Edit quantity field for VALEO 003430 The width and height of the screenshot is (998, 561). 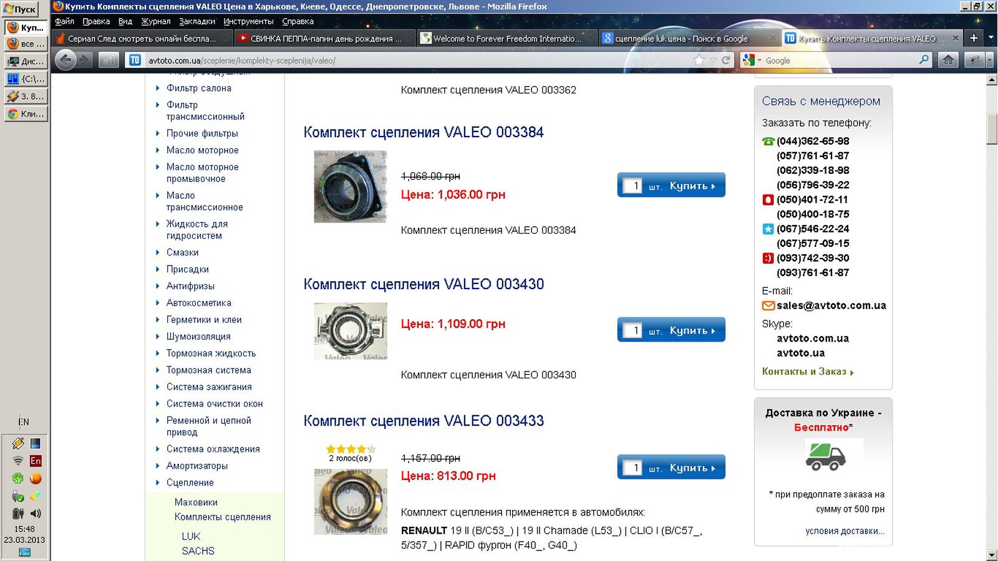pos(632,330)
